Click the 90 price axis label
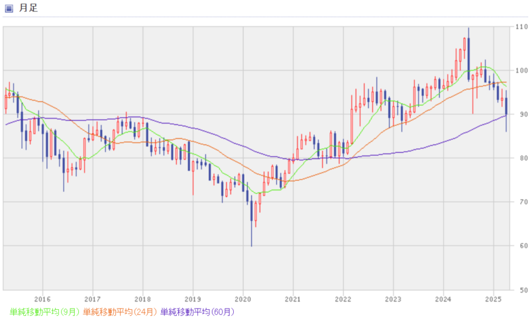The height and width of the screenshot is (319, 530). point(523,114)
